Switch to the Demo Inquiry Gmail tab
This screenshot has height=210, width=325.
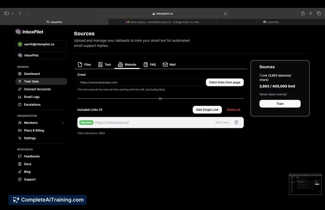pos(162,22)
